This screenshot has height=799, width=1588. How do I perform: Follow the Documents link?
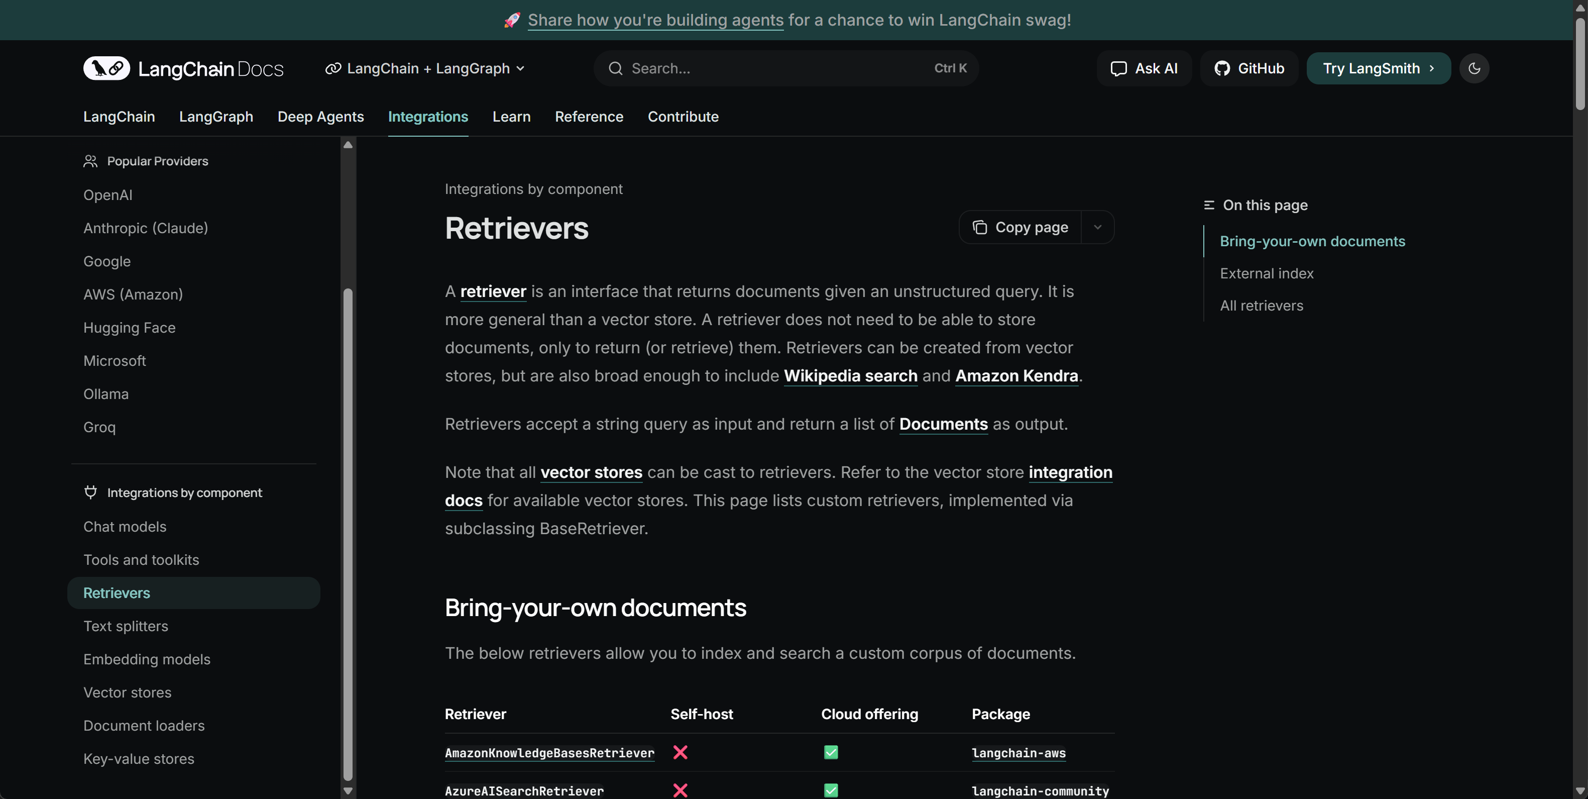click(943, 424)
